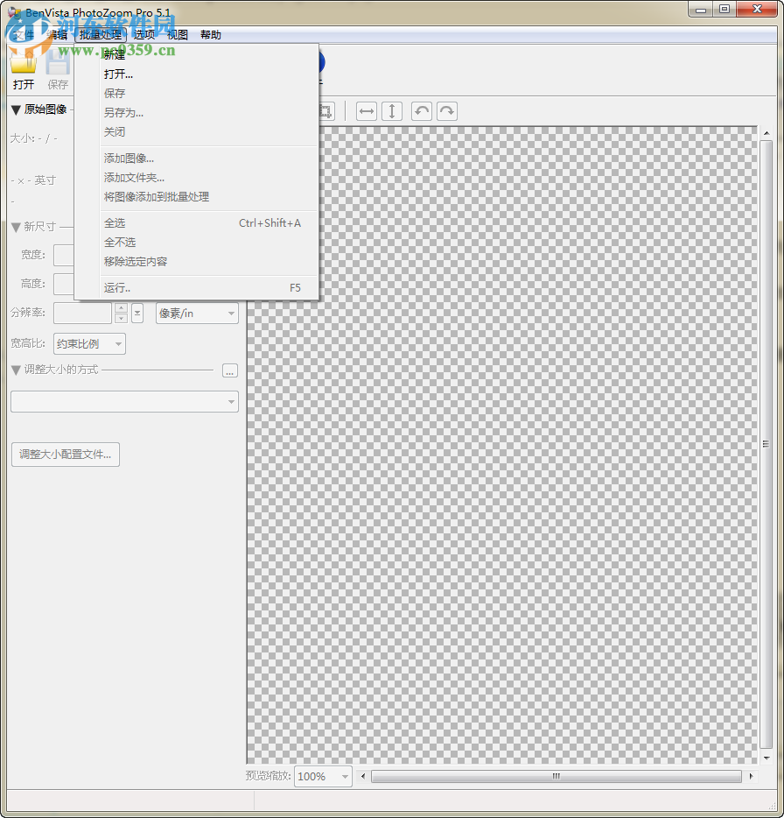Increase resolution with the up stepper arrow
The image size is (784, 818).
(120, 307)
